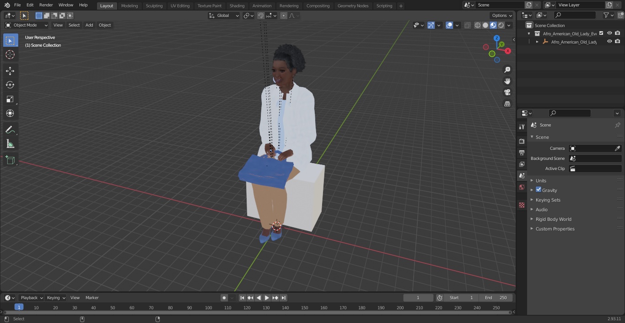Choose the Transform tool

[x=10, y=113]
